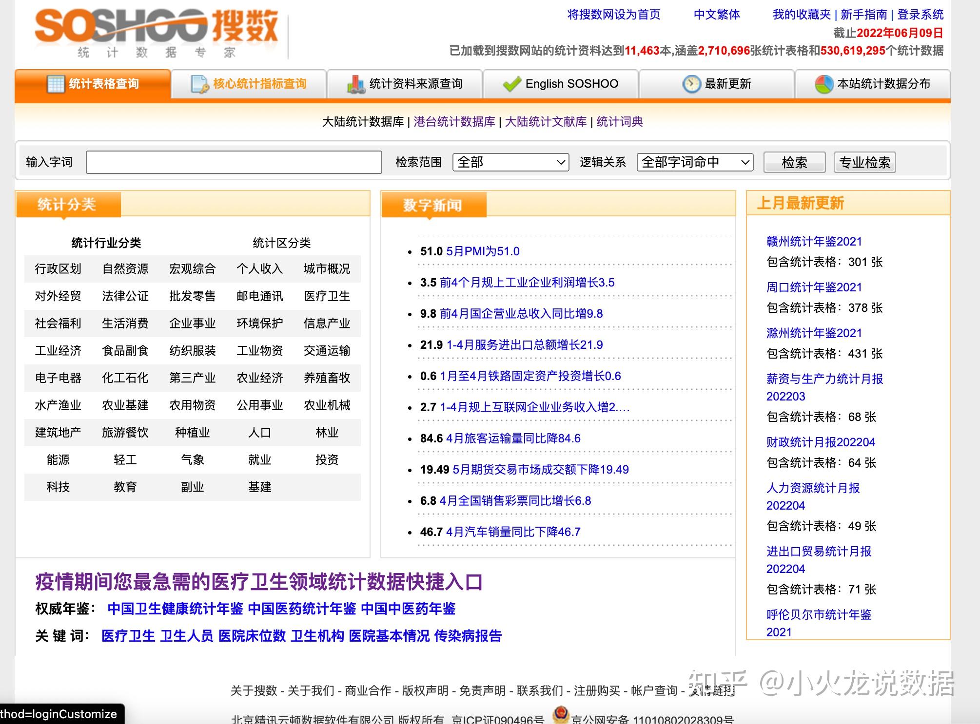This screenshot has width=980, height=724.
Task: Click the green checkmark icon for English SOSHOO
Action: [x=512, y=84]
